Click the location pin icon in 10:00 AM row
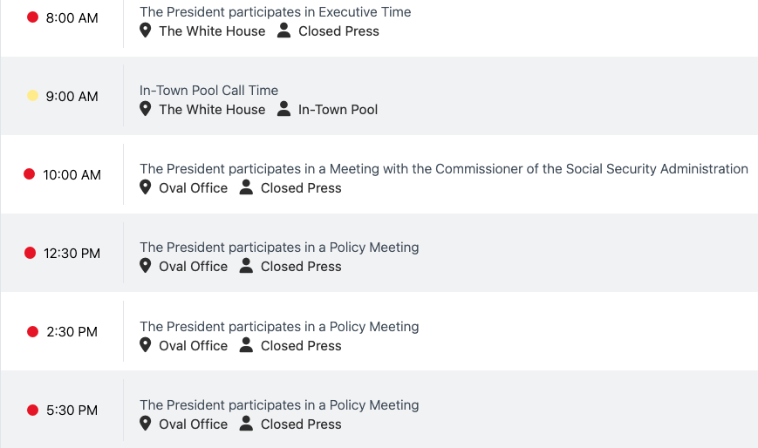The height and width of the screenshot is (448, 758). [146, 187]
